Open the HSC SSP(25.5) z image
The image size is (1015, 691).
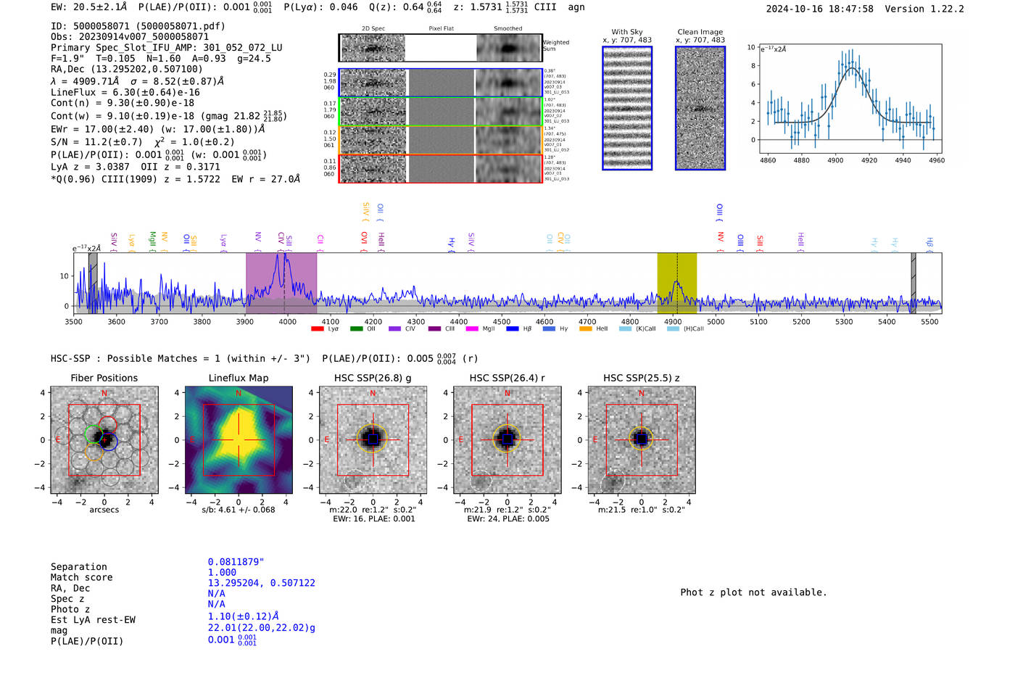click(642, 440)
